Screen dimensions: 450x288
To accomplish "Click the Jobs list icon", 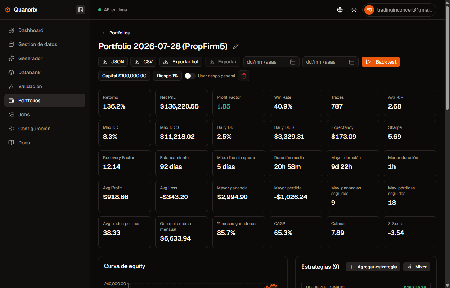I will pyautogui.click(x=11, y=114).
